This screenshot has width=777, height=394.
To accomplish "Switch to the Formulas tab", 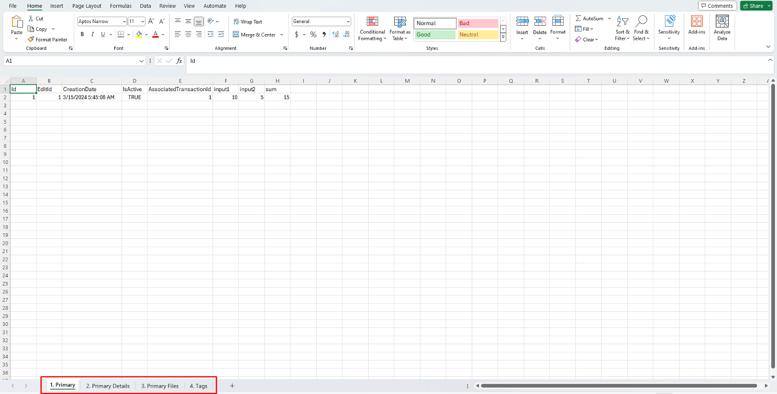I will point(120,6).
